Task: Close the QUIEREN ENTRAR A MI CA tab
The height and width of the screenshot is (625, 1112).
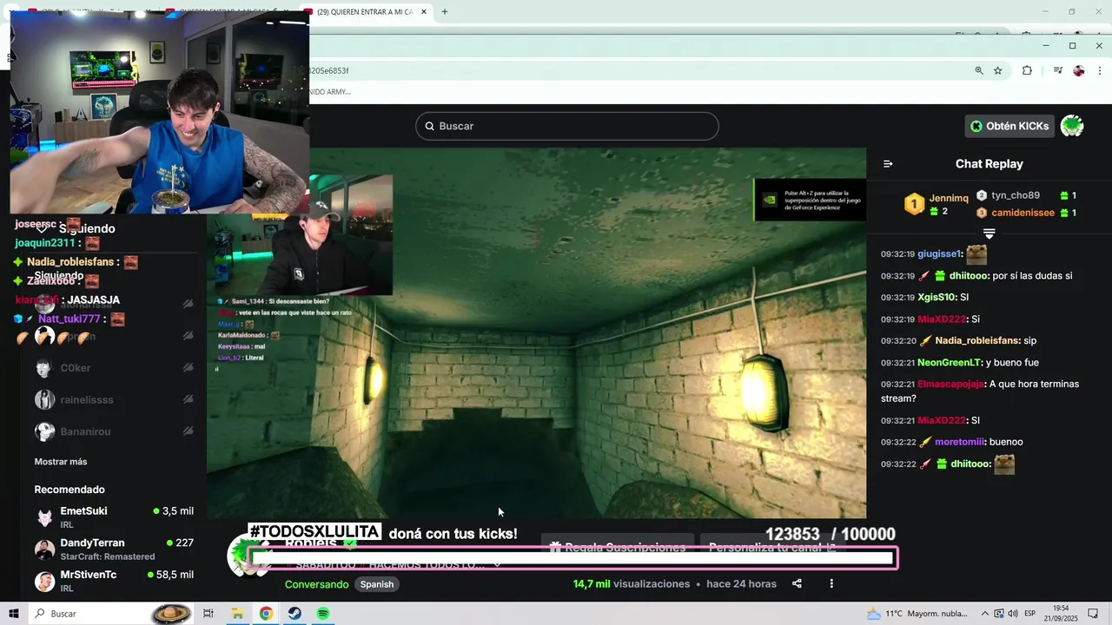Action: tap(426, 12)
